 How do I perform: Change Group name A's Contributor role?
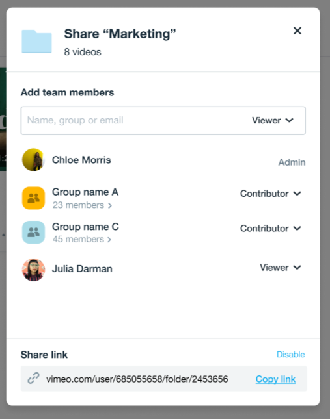pyautogui.click(x=271, y=194)
